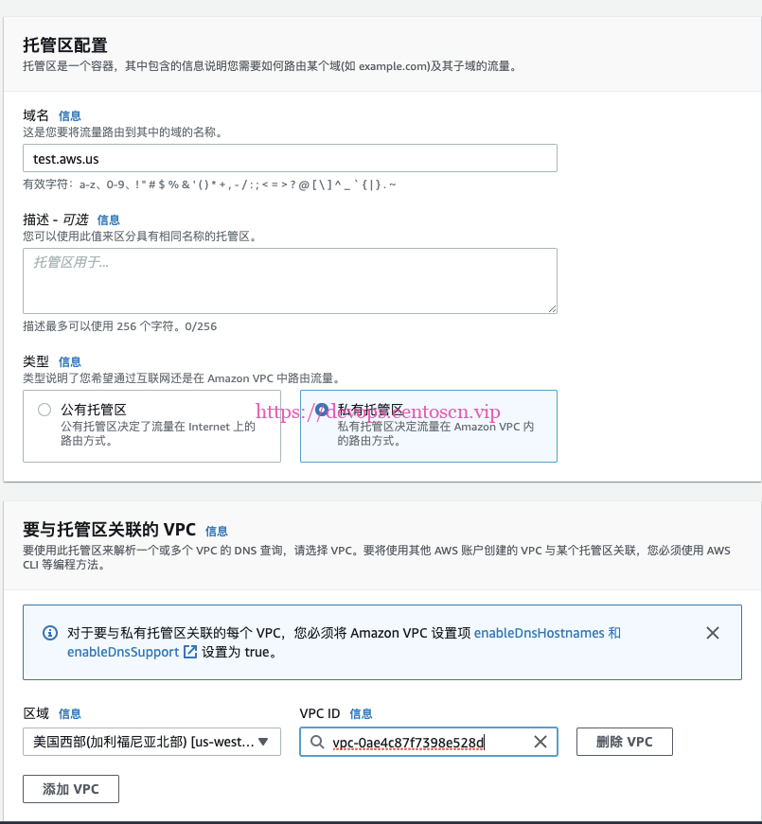The height and width of the screenshot is (824, 762).
Task: Click the VPC ID search magnifier icon
Action: point(316,743)
